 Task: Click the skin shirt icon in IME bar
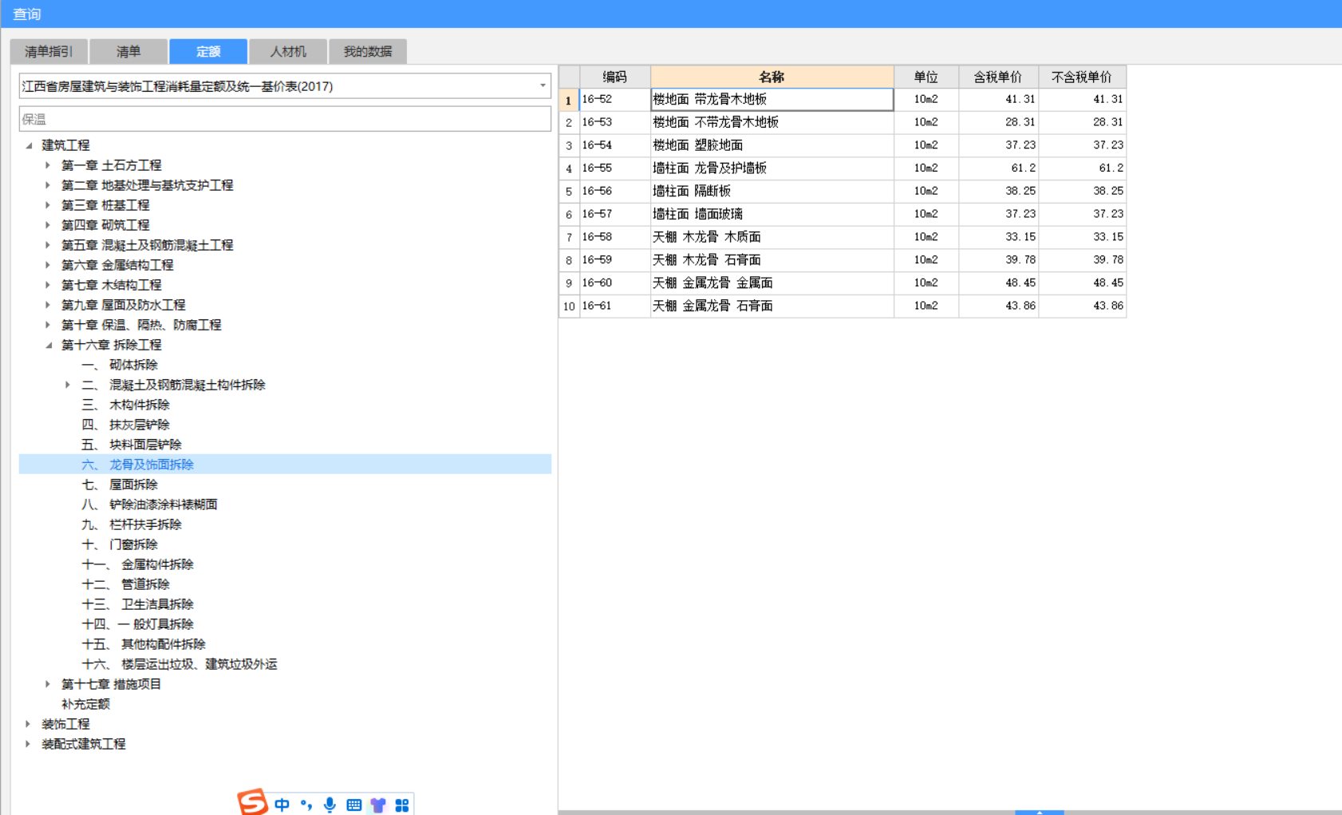point(378,805)
